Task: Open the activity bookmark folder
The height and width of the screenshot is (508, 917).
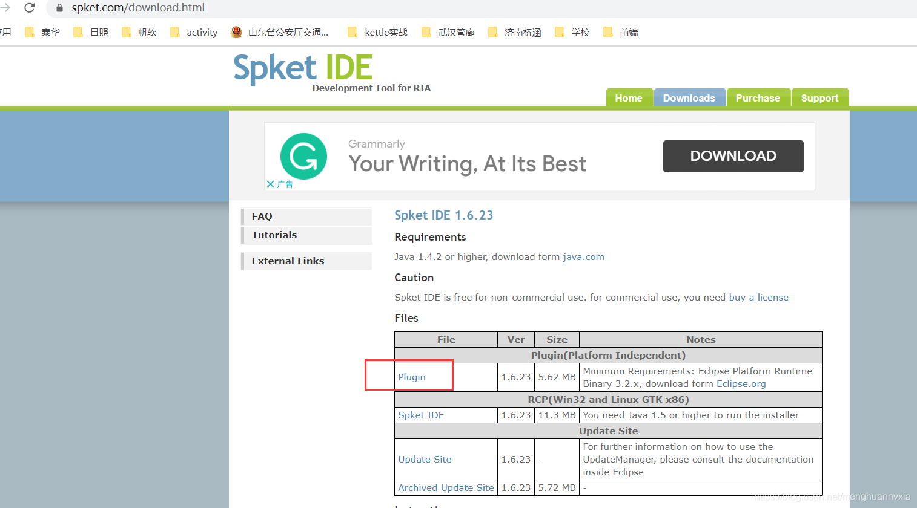Action: click(x=194, y=32)
